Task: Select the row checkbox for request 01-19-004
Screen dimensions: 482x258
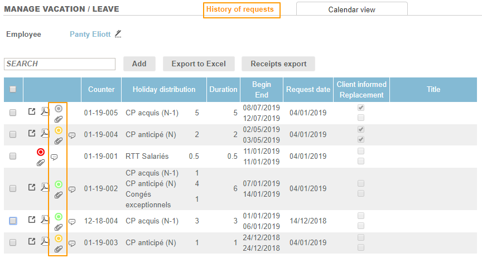Action: (13, 134)
